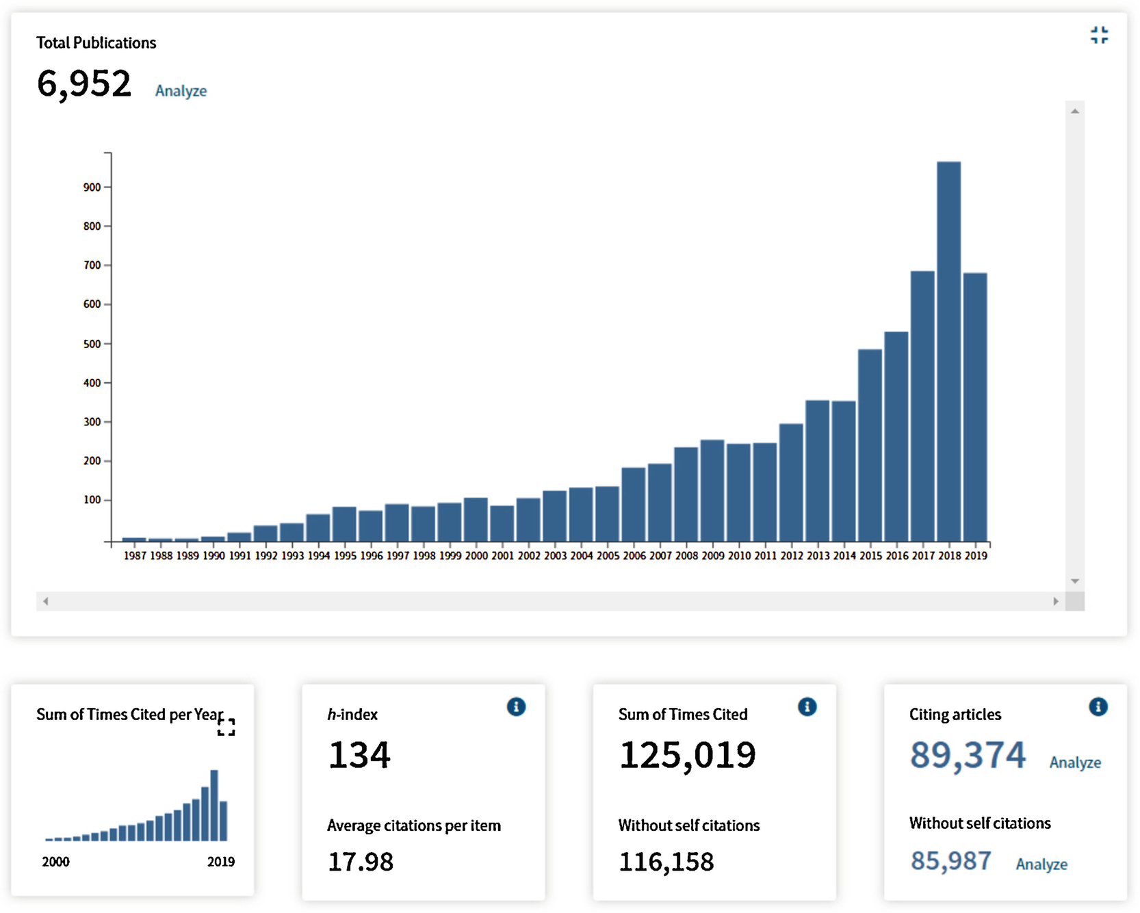Open the Citing articles info icon
Screen dimensions: 1140x913
tap(1098, 706)
